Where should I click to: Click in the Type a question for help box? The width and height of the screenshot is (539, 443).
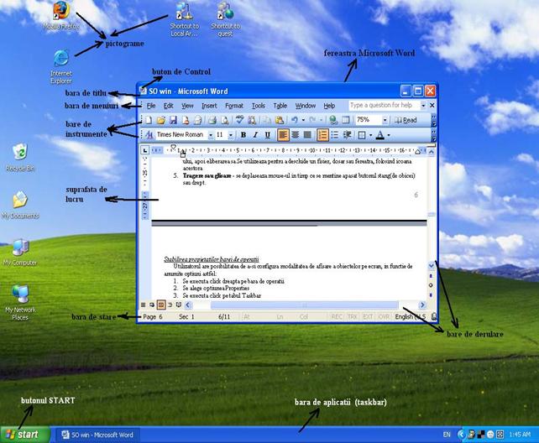point(385,106)
